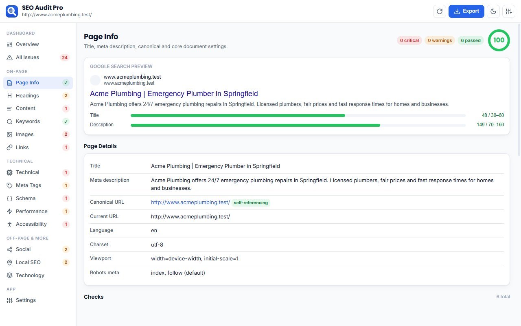This screenshot has height=326, width=521.
Task: Toggle dark mode with the moon icon
Action: coord(494,11)
